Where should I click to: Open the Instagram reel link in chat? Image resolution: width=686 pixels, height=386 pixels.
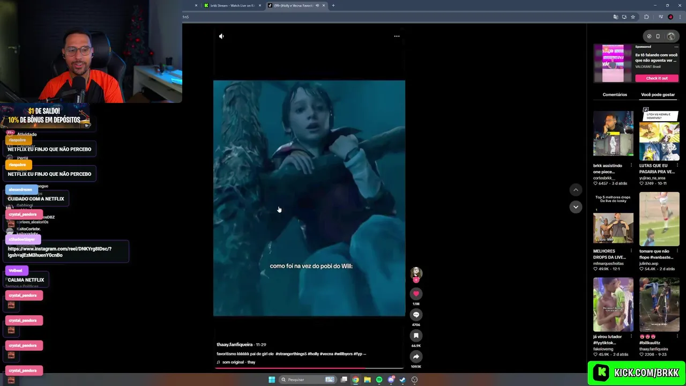point(59,252)
